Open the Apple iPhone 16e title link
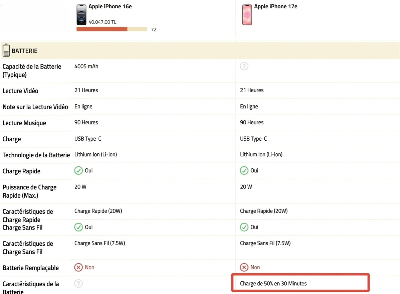 point(110,6)
